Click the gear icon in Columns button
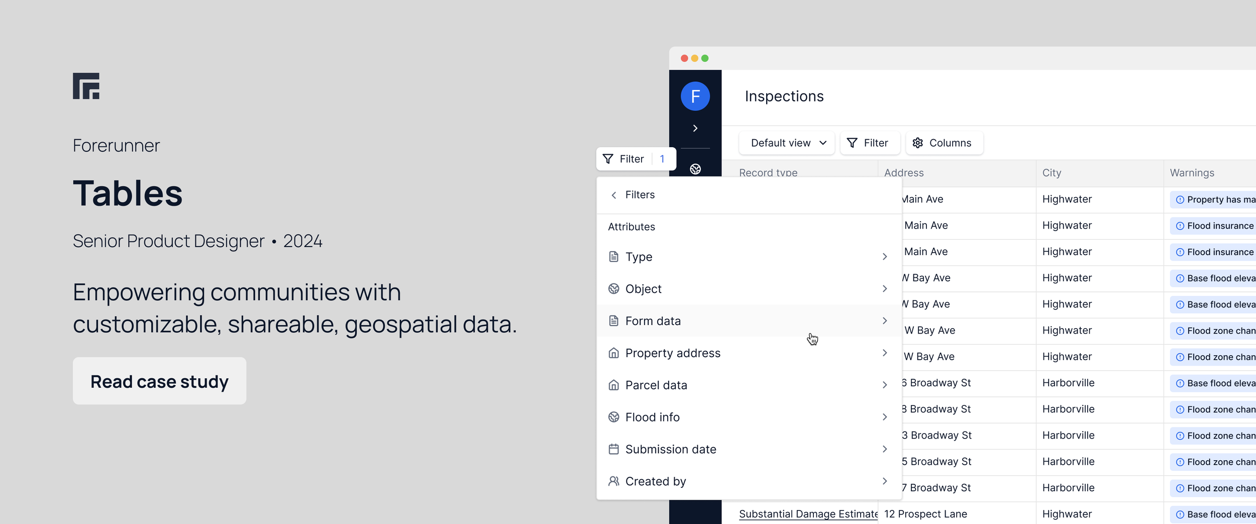This screenshot has height=524, width=1256. [x=918, y=143]
